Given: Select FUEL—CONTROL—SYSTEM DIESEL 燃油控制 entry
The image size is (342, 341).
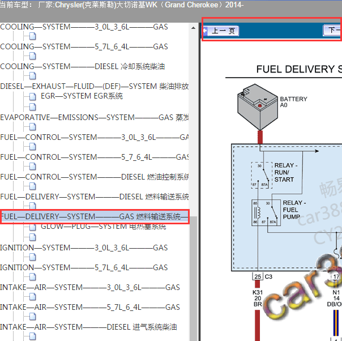Looking at the screenshot, I should [94, 177].
